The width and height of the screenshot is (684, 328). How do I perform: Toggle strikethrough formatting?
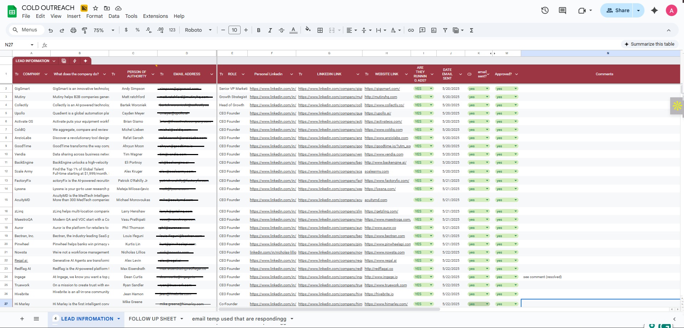tap(282, 30)
